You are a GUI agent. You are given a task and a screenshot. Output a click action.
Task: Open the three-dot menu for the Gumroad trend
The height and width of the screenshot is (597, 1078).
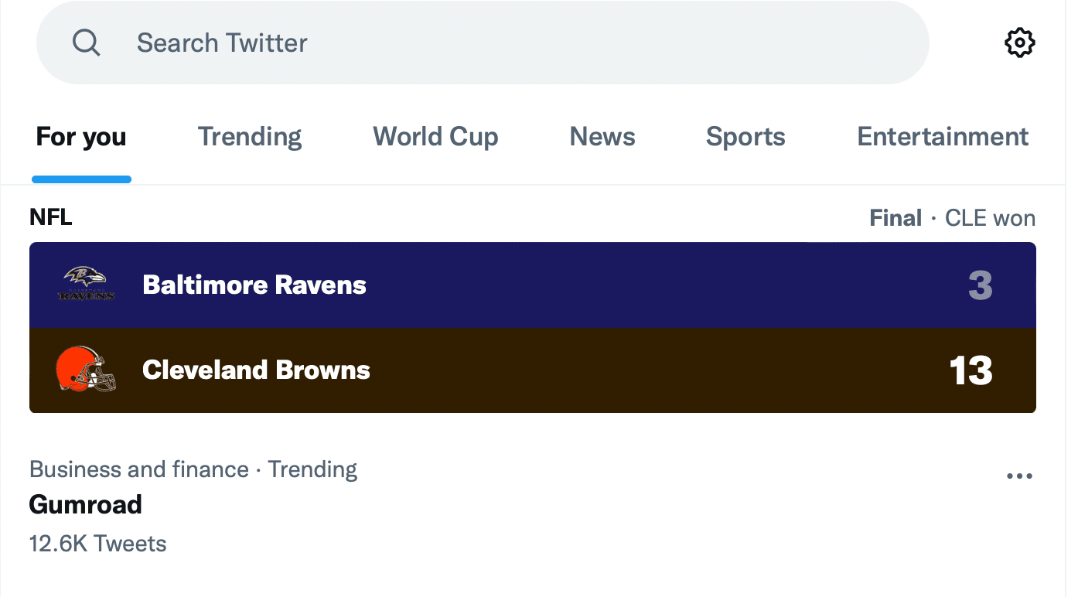click(x=1019, y=476)
